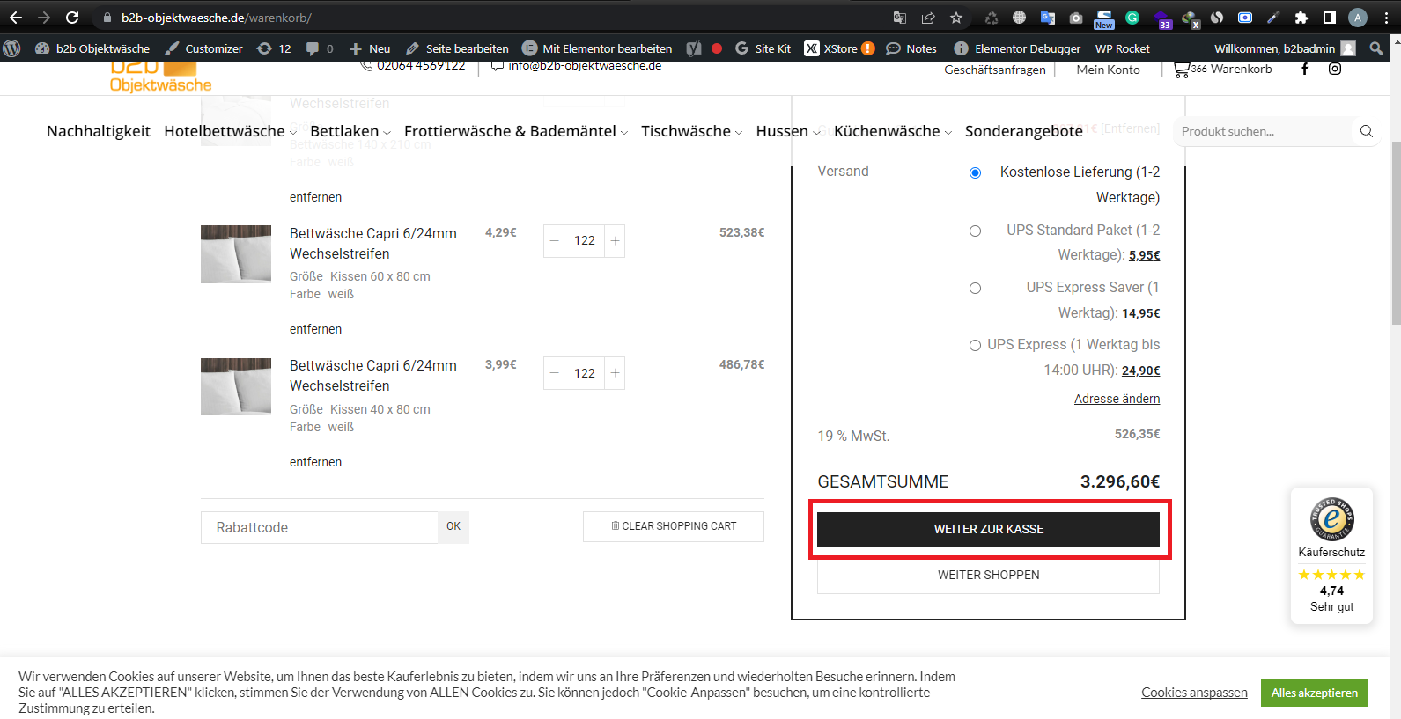
Task: Click the translate page icon in address bar
Action: (x=900, y=18)
